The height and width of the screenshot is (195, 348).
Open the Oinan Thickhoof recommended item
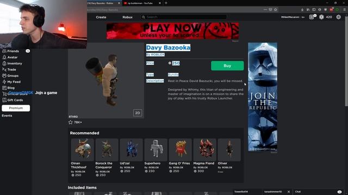pos(82,158)
